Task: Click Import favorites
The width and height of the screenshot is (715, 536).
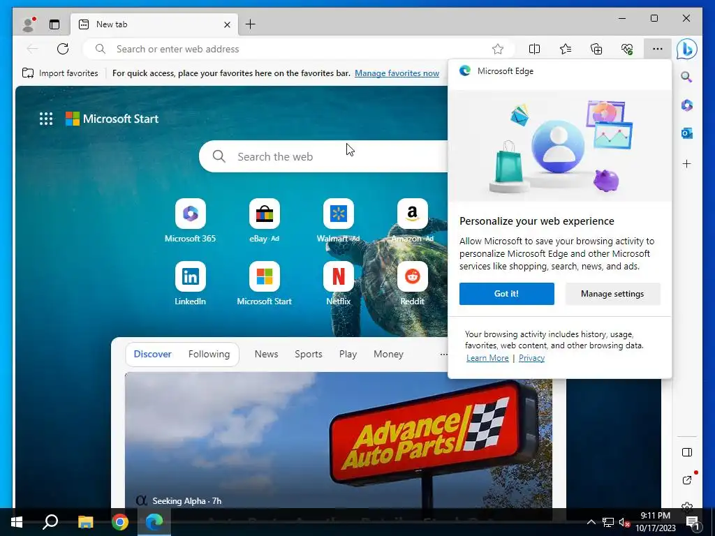Action: [60, 73]
